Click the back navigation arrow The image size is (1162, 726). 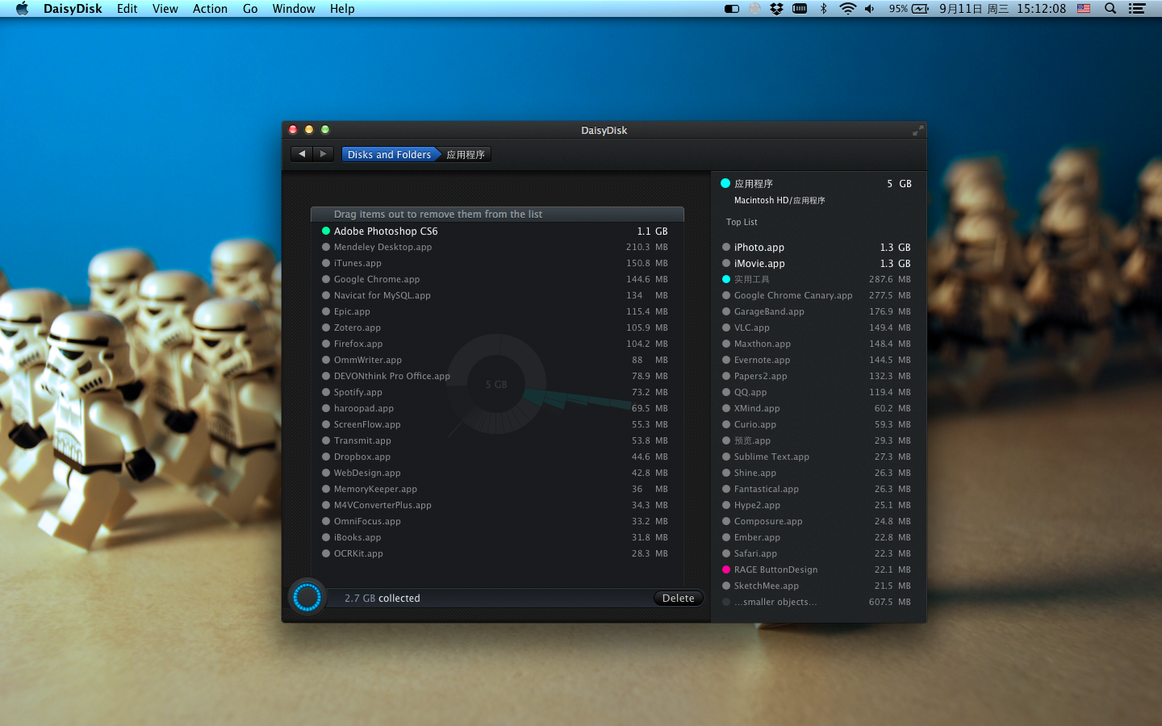tap(302, 154)
